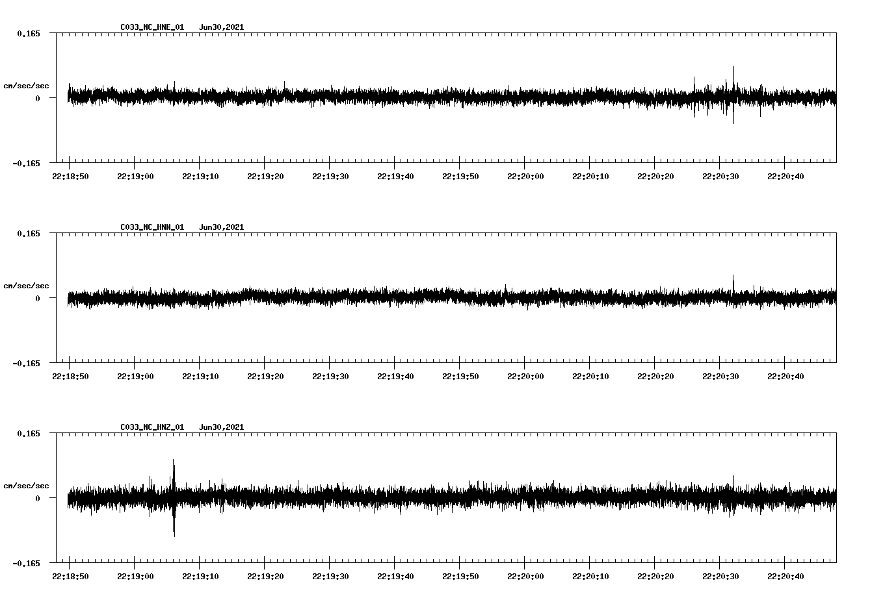The image size is (883, 600).
Task: Click the Jun30,2021 date on the bottom plot
Action: (x=222, y=426)
